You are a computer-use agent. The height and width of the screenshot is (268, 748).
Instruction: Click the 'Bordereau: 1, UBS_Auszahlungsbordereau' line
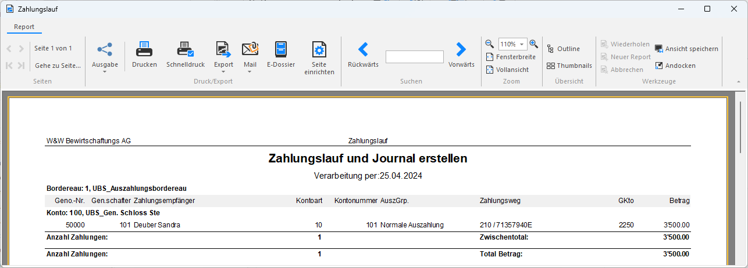[116, 189]
